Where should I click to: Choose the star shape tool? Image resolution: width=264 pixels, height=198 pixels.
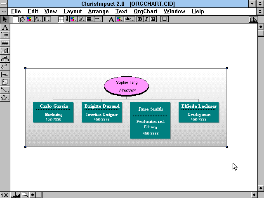click(5, 98)
